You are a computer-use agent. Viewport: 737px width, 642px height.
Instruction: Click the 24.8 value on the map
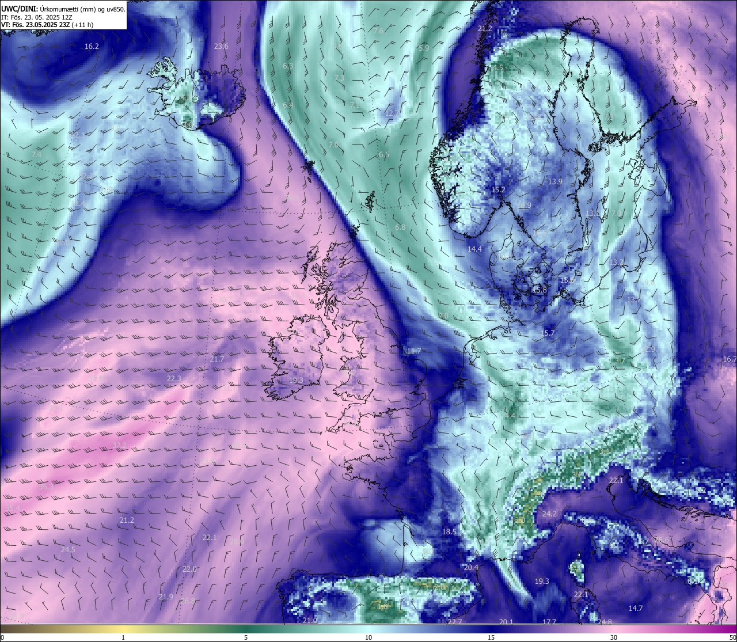(605, 621)
